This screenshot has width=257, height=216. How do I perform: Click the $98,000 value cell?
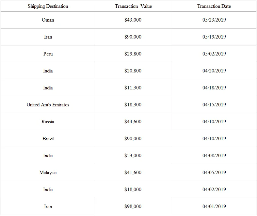[133, 207]
